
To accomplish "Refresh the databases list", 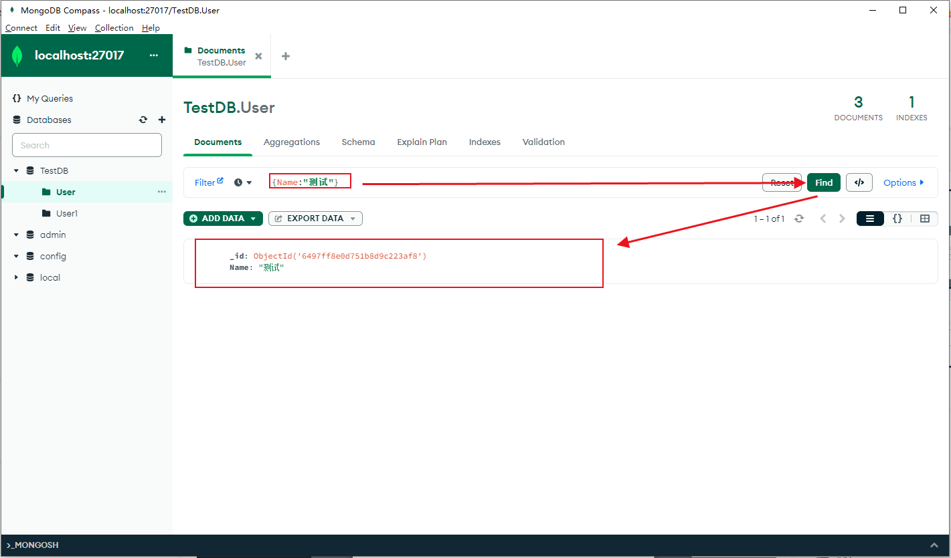I will pyautogui.click(x=143, y=120).
